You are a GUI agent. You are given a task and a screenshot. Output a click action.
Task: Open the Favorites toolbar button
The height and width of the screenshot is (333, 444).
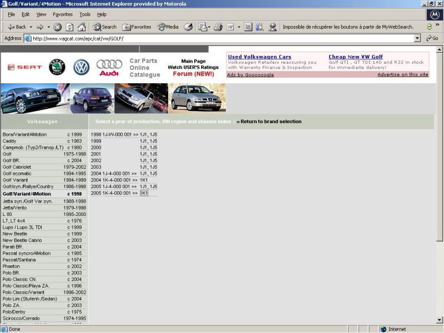point(137,27)
